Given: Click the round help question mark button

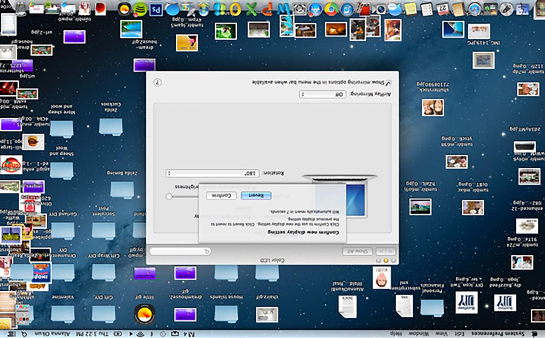Looking at the screenshot, I should [x=157, y=82].
